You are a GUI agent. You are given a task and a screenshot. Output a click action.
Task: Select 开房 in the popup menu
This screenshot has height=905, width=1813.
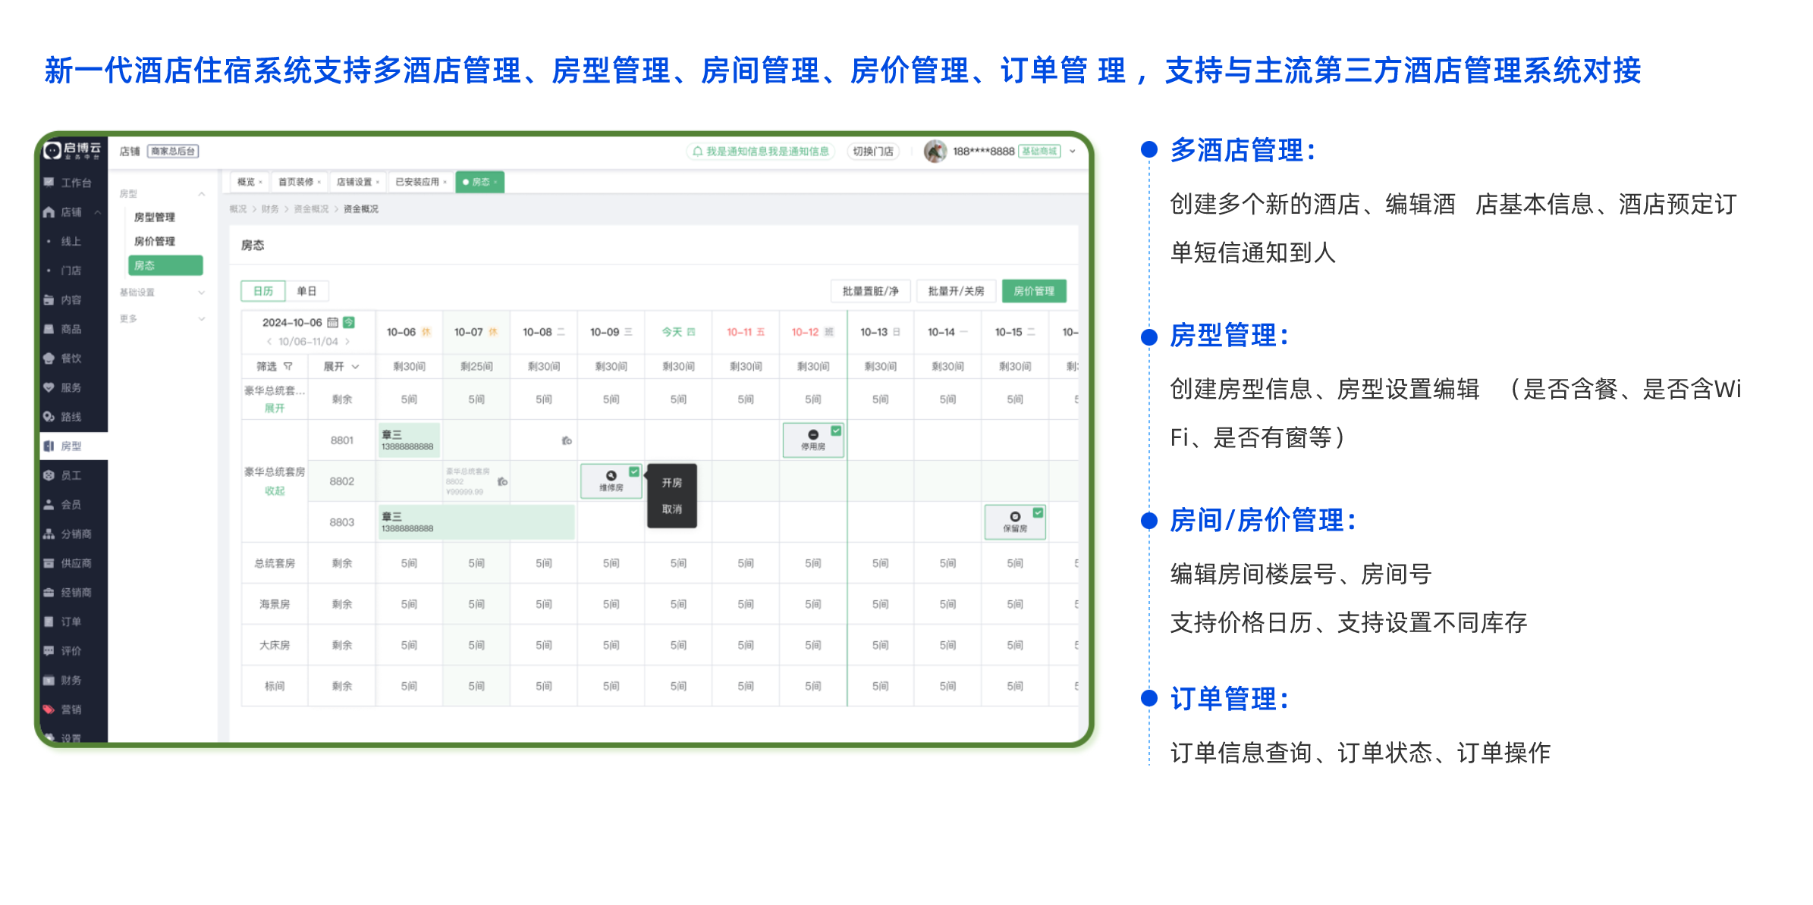pyautogui.click(x=671, y=483)
